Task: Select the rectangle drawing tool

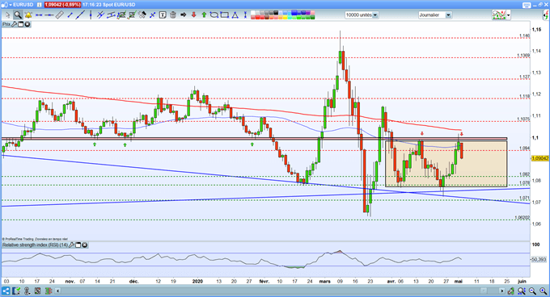Action: click(225, 15)
